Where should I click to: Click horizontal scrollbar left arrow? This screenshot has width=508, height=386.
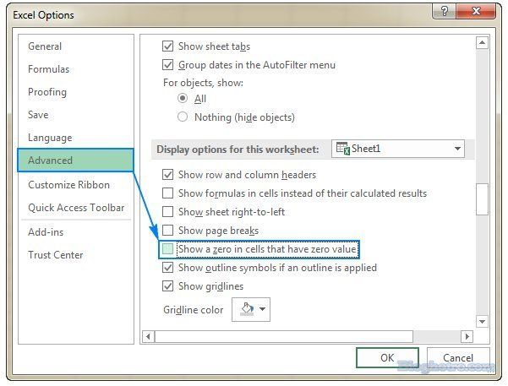pos(150,336)
